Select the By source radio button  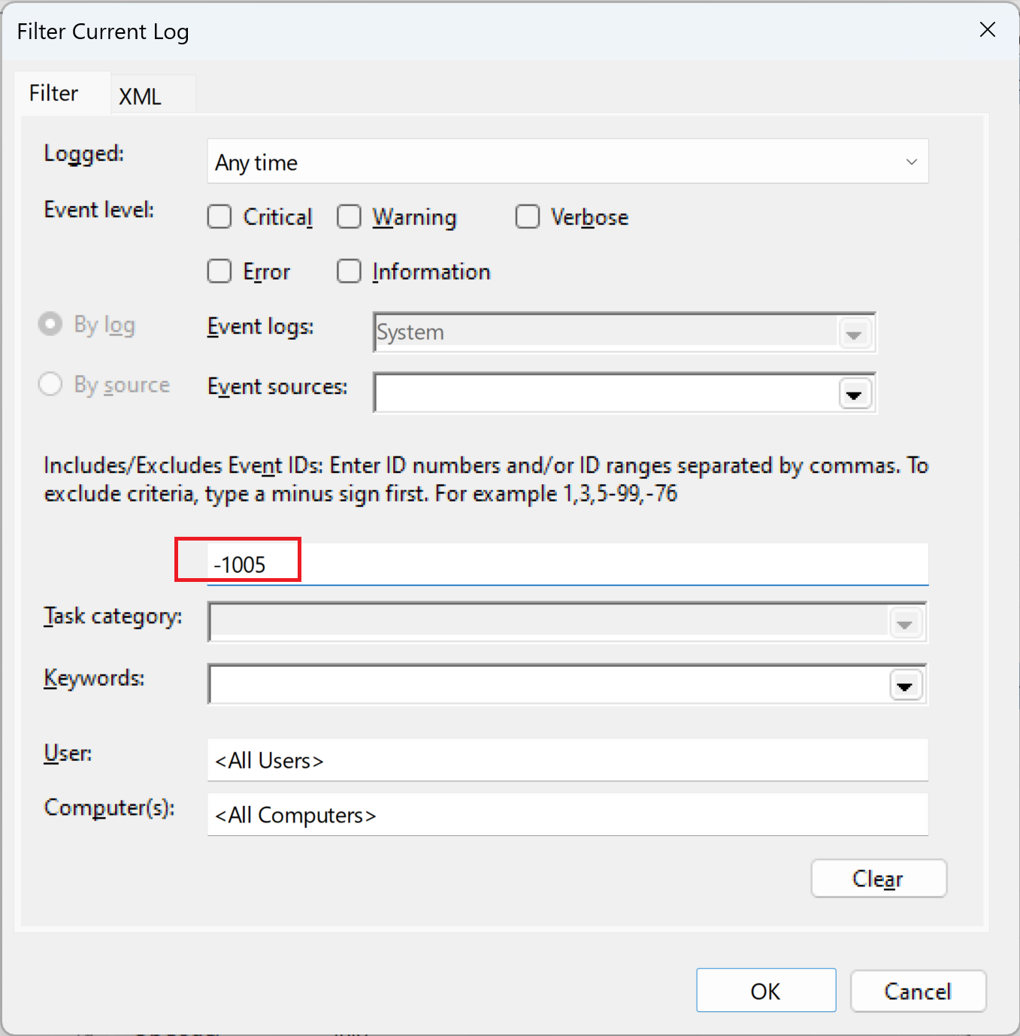[x=50, y=384]
